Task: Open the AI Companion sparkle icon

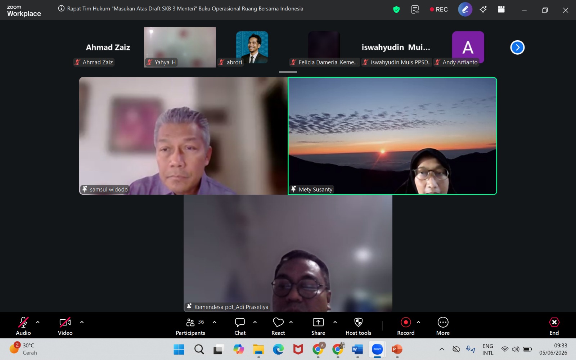Action: pyautogui.click(x=483, y=9)
